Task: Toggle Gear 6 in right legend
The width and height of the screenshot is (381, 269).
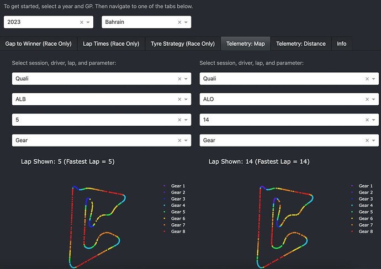Action: (x=362, y=218)
